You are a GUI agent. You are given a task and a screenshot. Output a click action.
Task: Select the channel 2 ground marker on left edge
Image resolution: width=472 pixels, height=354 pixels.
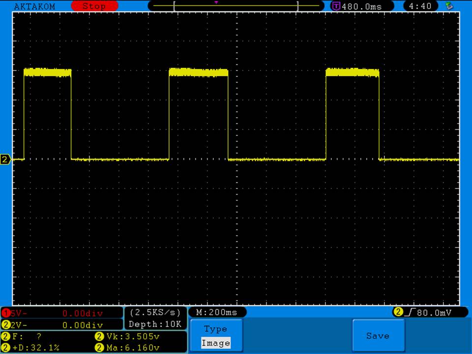pos(6,159)
